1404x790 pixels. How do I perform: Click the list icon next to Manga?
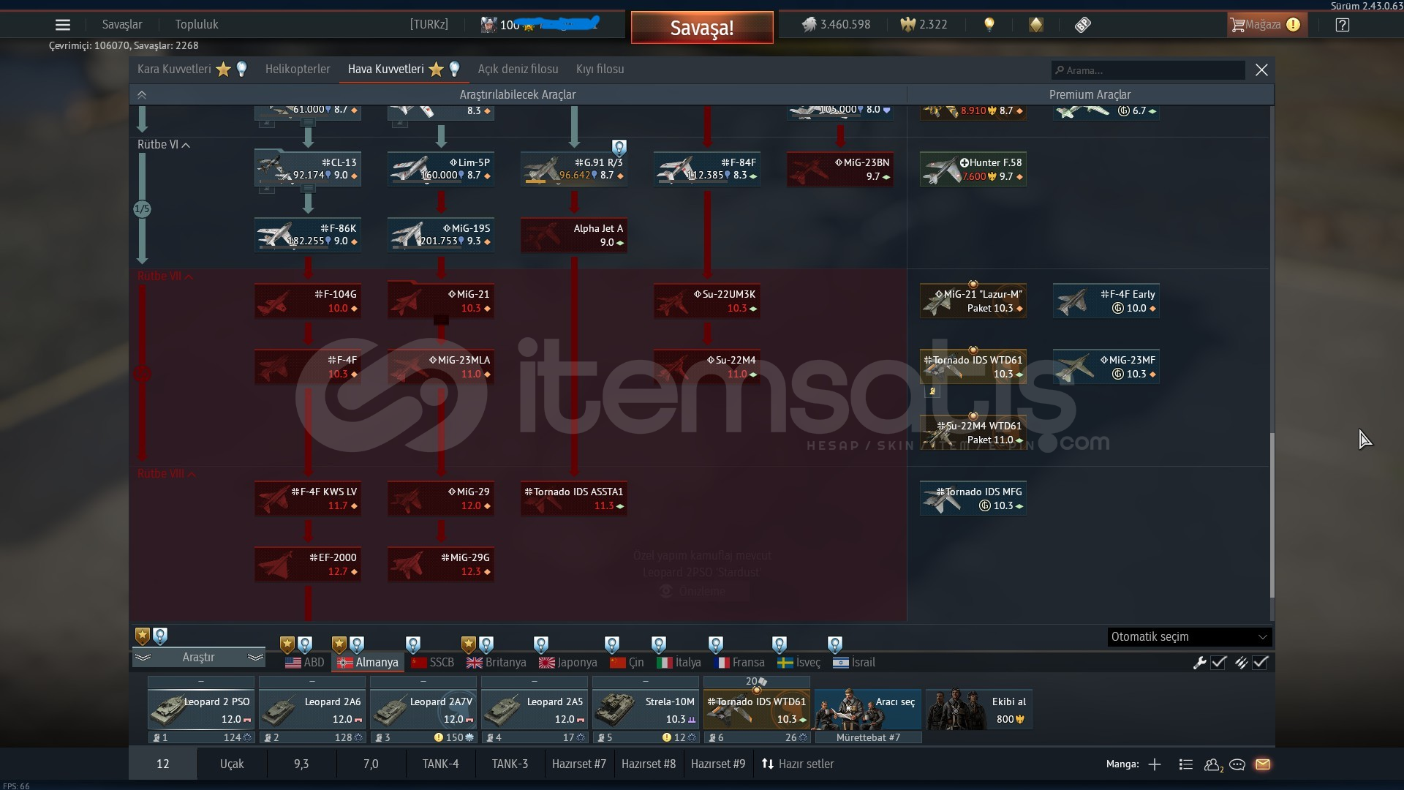[x=1186, y=764]
